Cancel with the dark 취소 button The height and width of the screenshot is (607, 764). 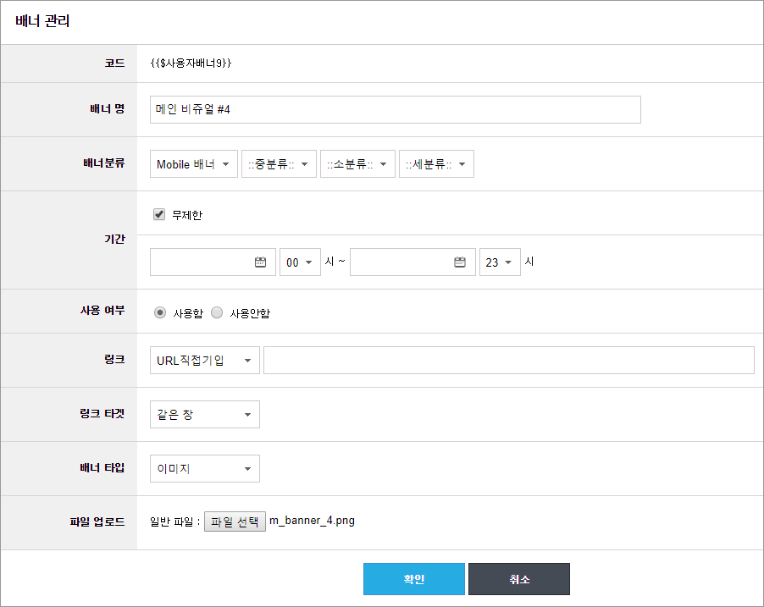(x=519, y=579)
